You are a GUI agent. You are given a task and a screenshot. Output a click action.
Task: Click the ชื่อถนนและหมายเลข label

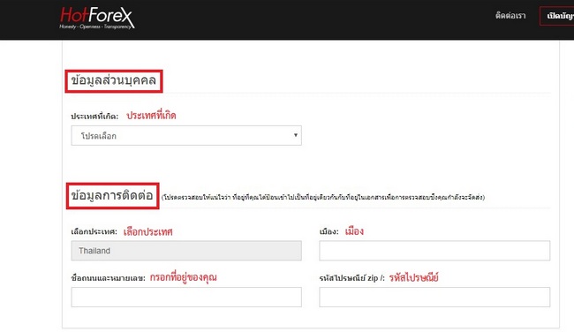point(108,278)
